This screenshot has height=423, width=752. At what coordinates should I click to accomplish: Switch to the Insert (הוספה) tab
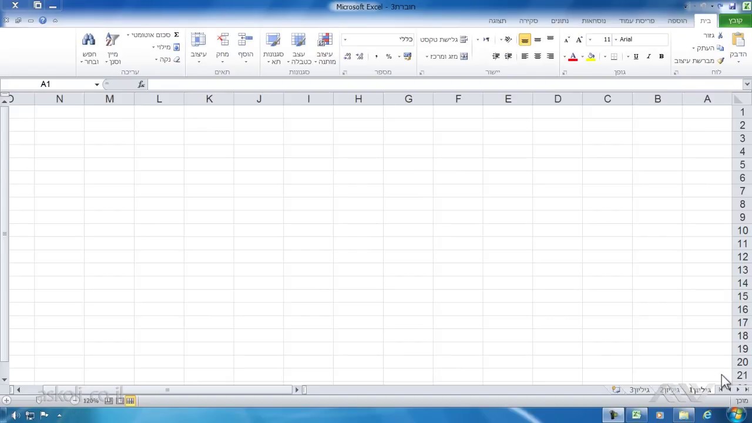tap(677, 21)
